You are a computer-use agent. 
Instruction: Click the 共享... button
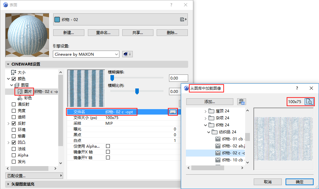138,33
